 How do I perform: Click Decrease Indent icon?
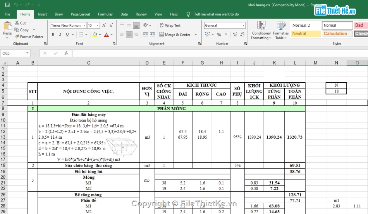point(146,35)
